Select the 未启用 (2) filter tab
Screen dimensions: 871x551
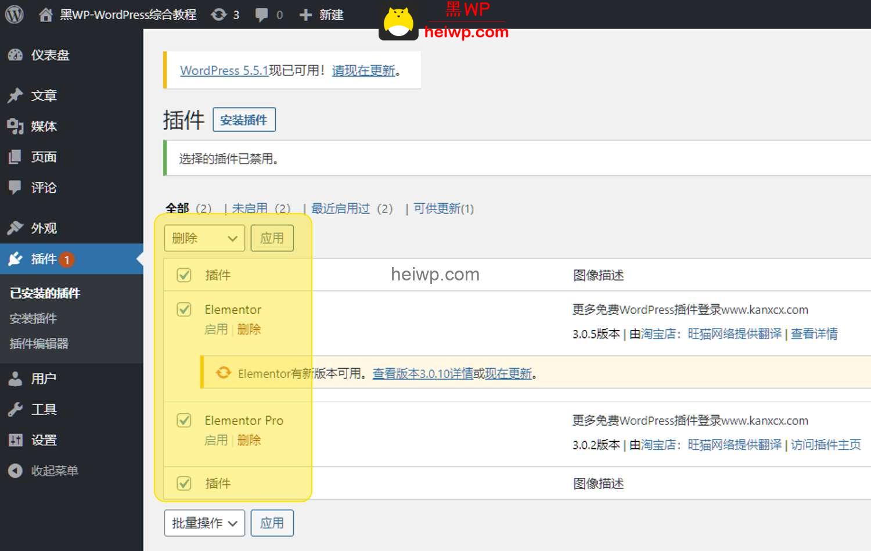pyautogui.click(x=261, y=208)
